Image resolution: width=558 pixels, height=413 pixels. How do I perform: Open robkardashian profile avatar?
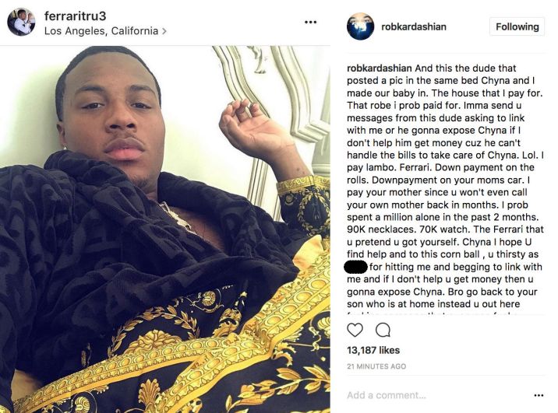click(360, 26)
